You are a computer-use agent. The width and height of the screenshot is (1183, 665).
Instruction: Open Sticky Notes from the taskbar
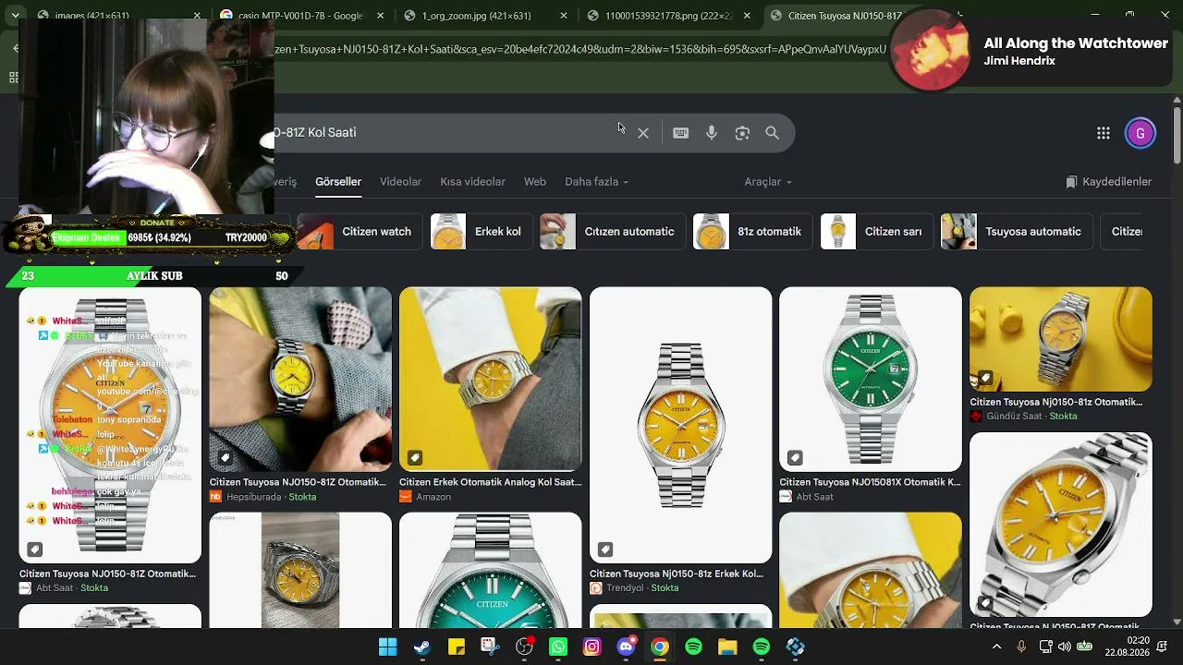pos(457,647)
